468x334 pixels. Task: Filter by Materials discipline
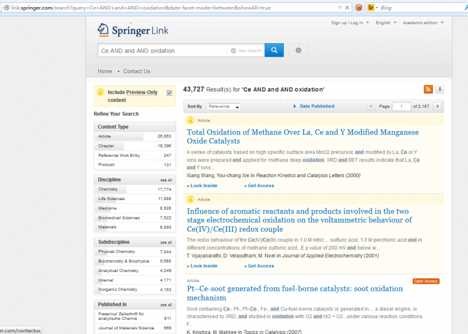135,227
